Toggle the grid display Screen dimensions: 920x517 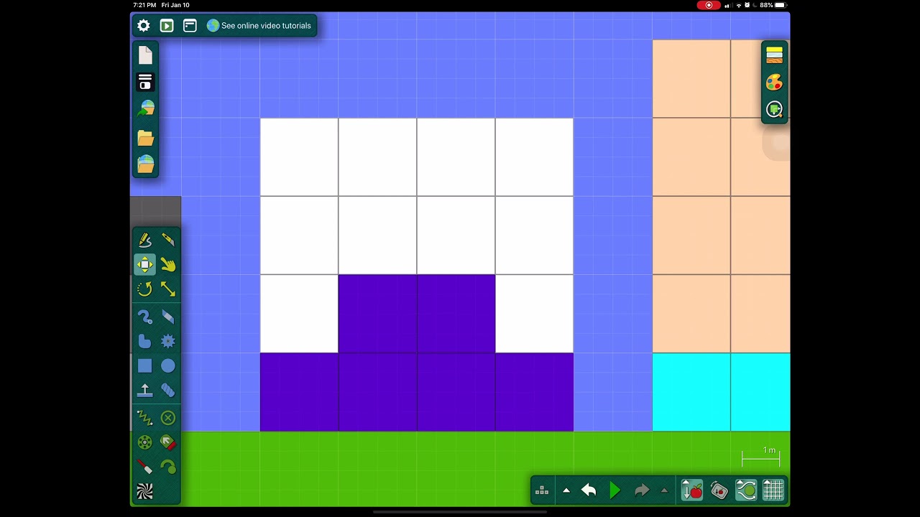click(x=773, y=490)
